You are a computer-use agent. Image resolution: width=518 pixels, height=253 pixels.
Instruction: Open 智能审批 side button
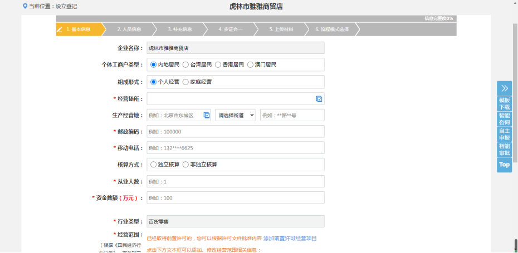505,150
